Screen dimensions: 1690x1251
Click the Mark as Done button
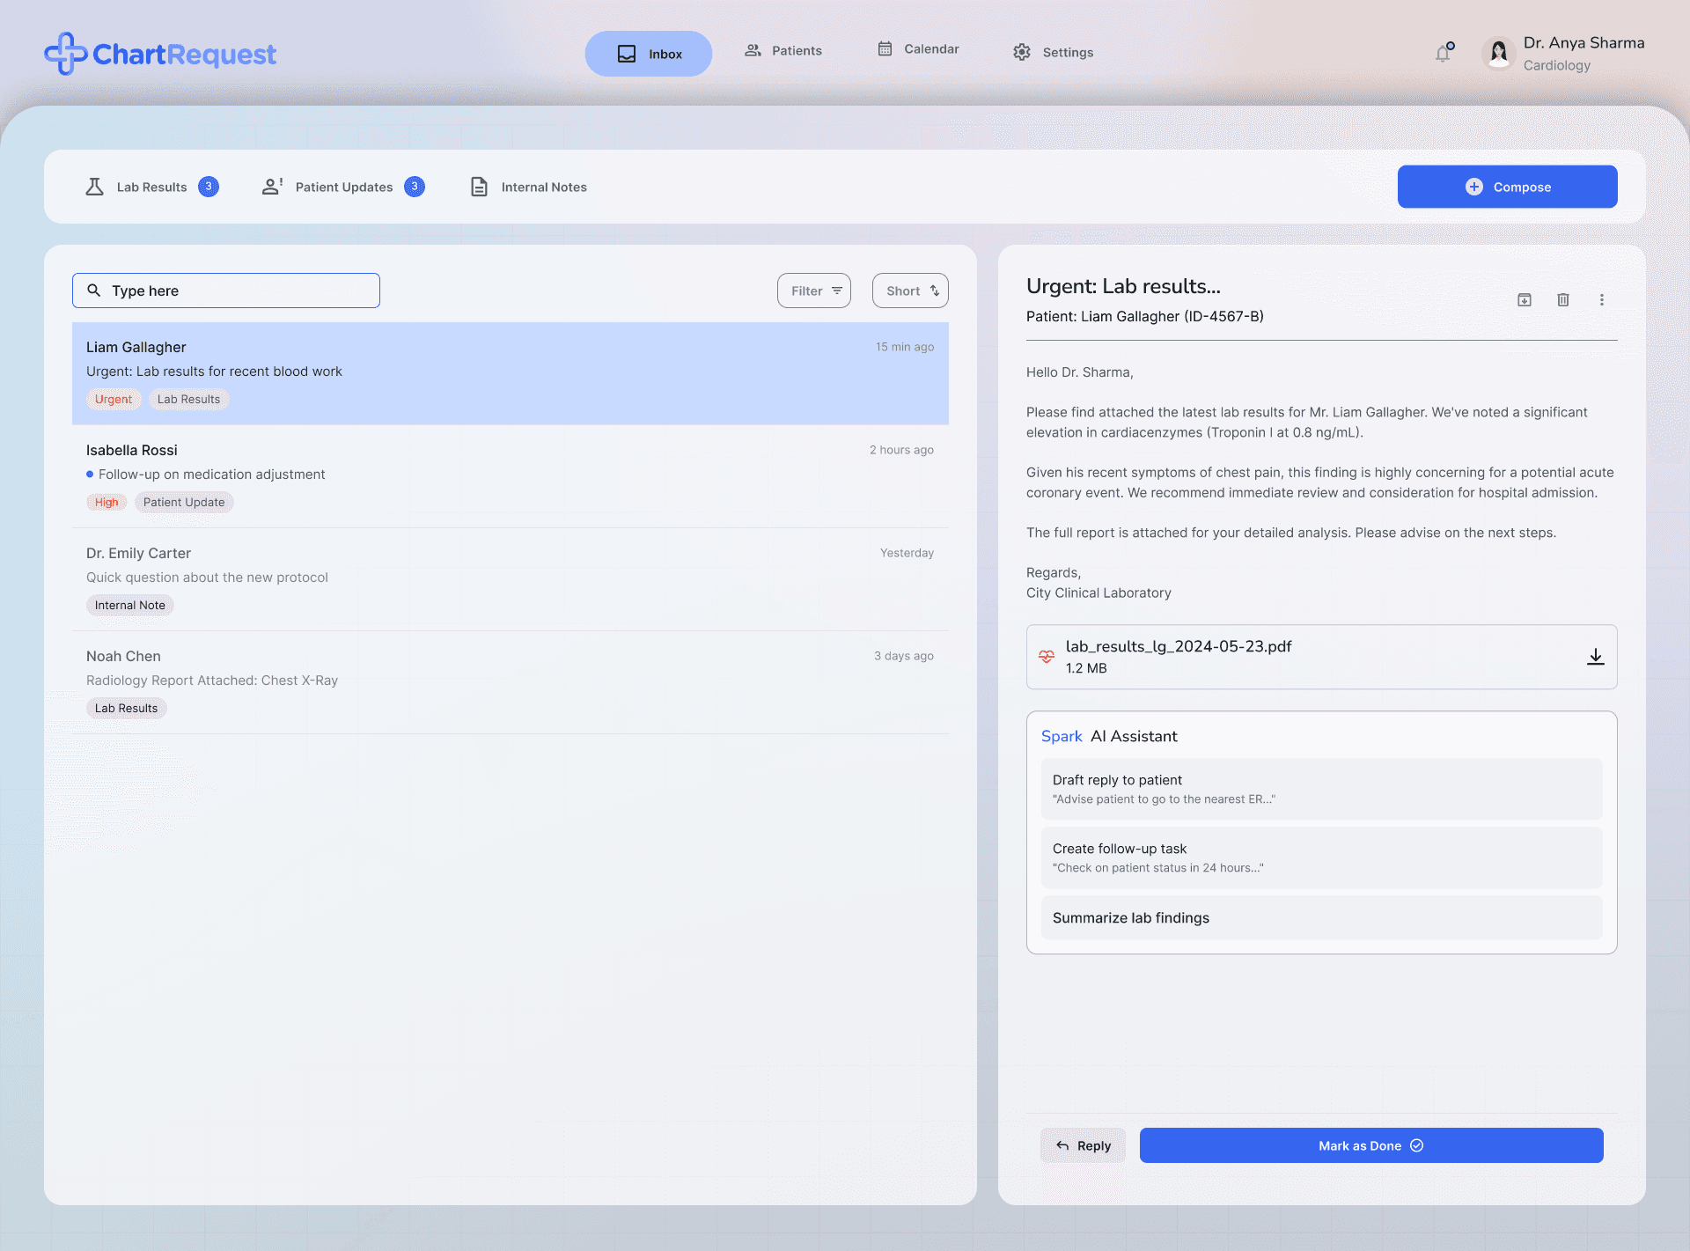tap(1370, 1145)
